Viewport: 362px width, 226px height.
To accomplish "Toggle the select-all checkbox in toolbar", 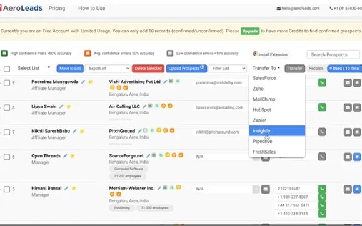I will click(7, 69).
